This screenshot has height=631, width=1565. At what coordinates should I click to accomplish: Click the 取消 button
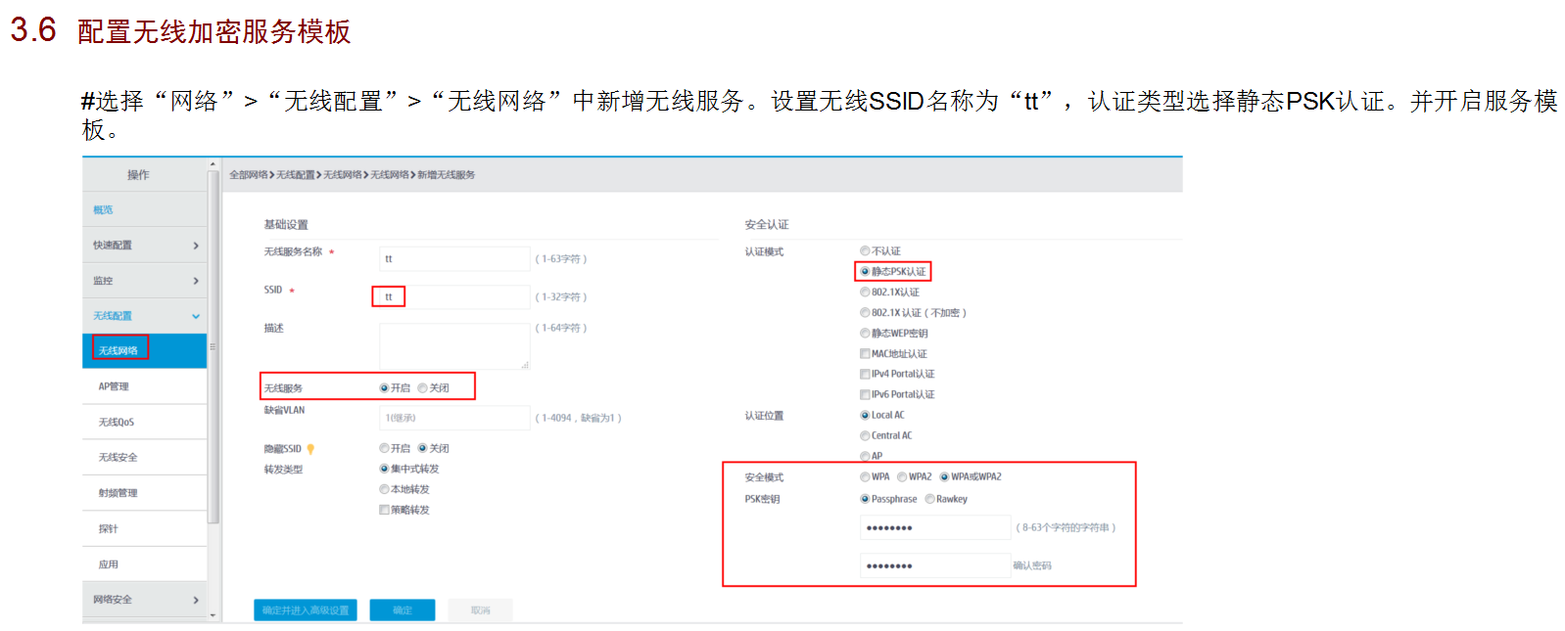click(x=480, y=610)
